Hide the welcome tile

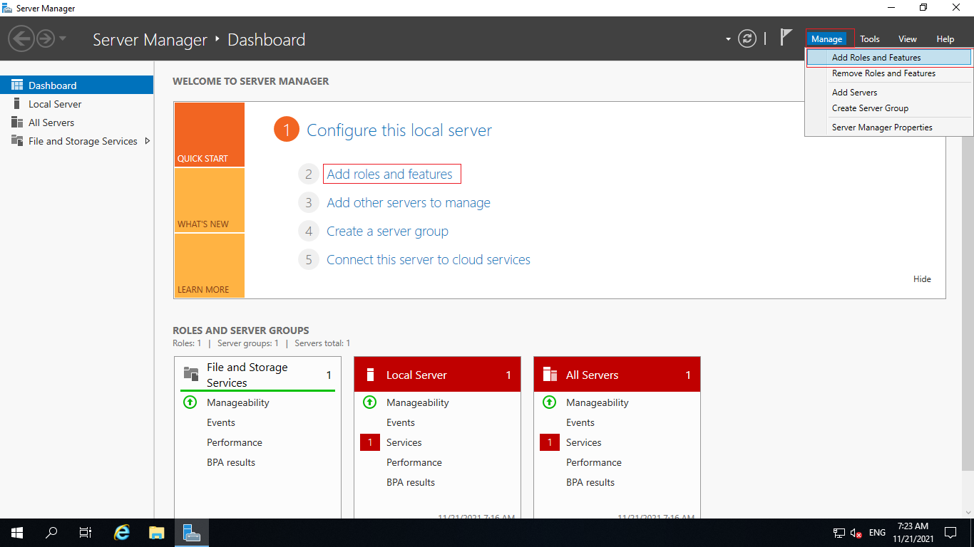click(922, 279)
